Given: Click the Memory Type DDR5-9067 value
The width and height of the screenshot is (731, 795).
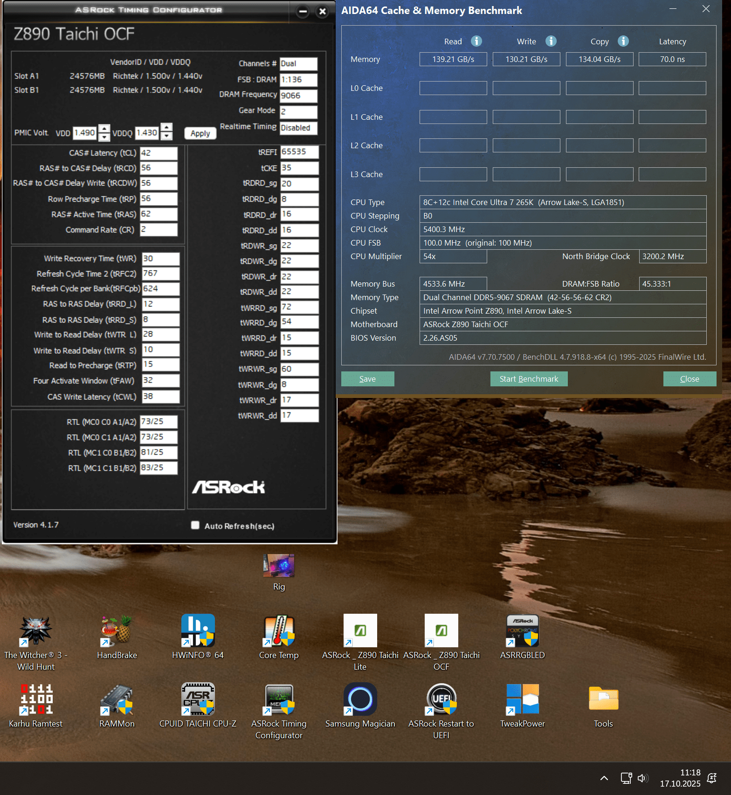Looking at the screenshot, I should pos(563,297).
